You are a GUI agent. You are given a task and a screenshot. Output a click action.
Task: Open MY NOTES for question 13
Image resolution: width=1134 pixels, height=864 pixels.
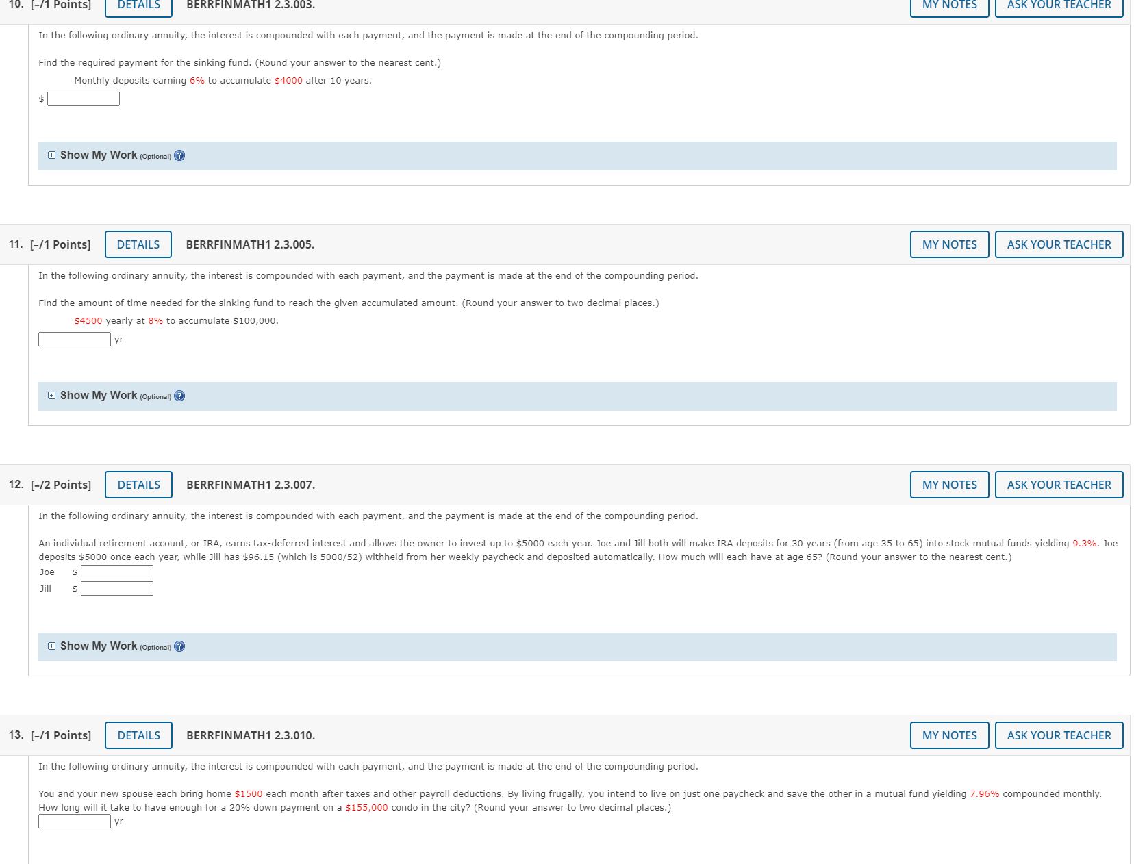pyautogui.click(x=950, y=735)
